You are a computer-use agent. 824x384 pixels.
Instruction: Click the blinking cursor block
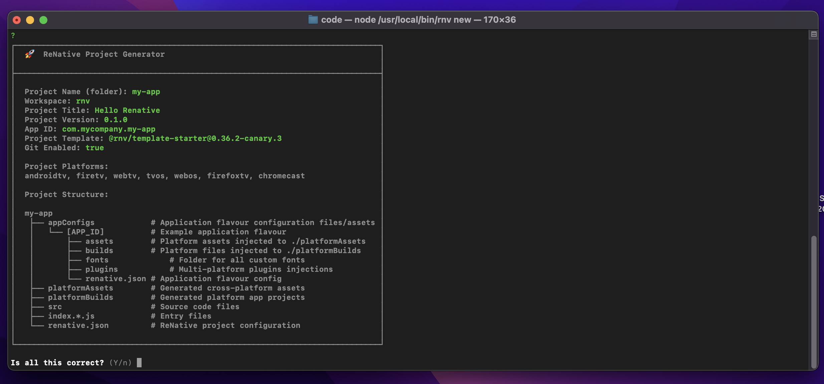pos(139,362)
